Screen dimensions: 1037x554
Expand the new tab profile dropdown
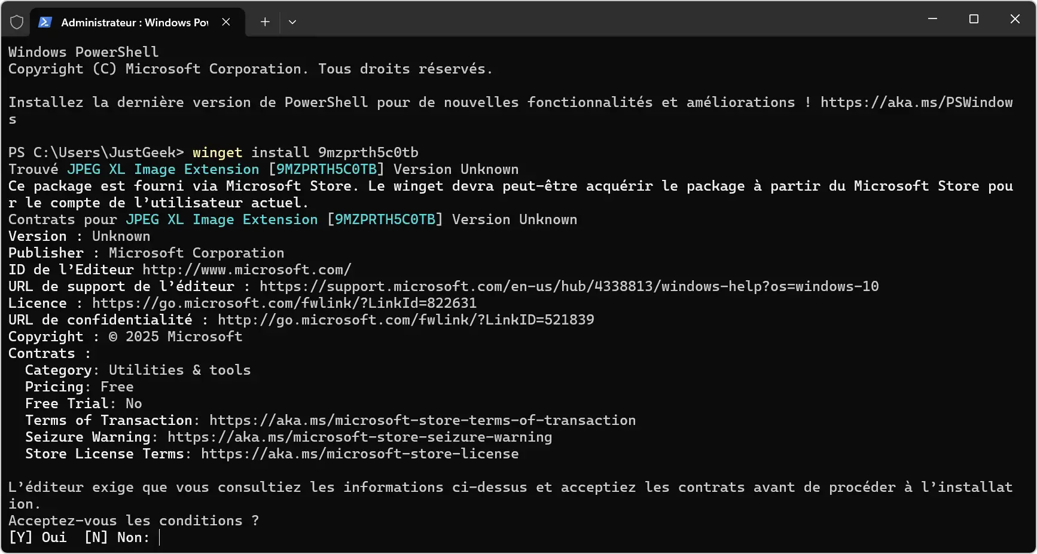coord(292,22)
